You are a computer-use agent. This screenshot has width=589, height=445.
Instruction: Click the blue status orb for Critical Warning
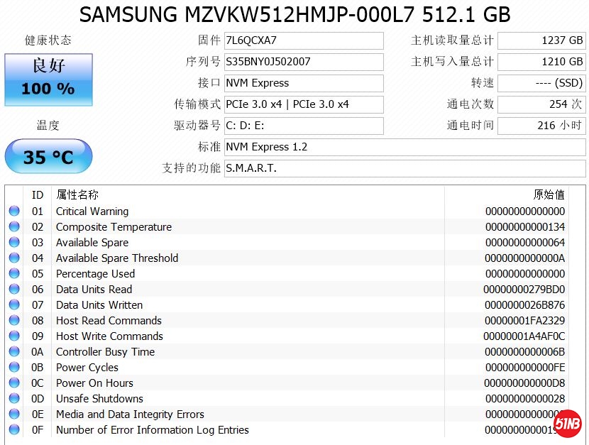click(x=14, y=211)
